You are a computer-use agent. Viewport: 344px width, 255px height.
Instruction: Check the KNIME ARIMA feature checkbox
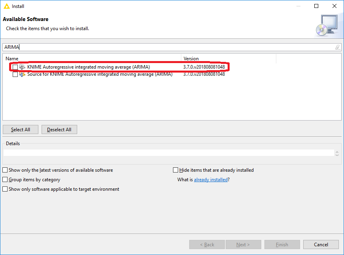15,67
